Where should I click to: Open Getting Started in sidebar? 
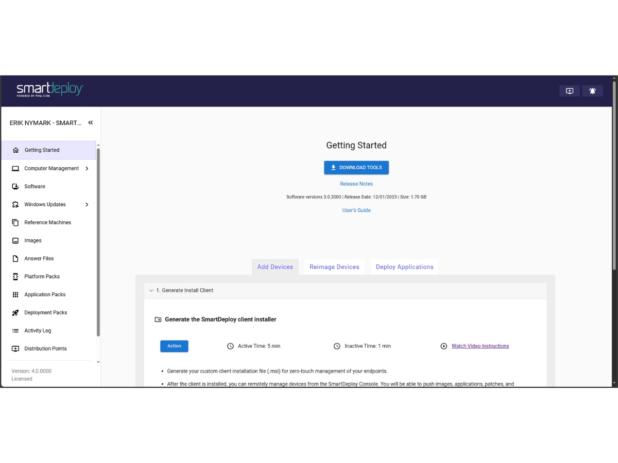click(48, 150)
